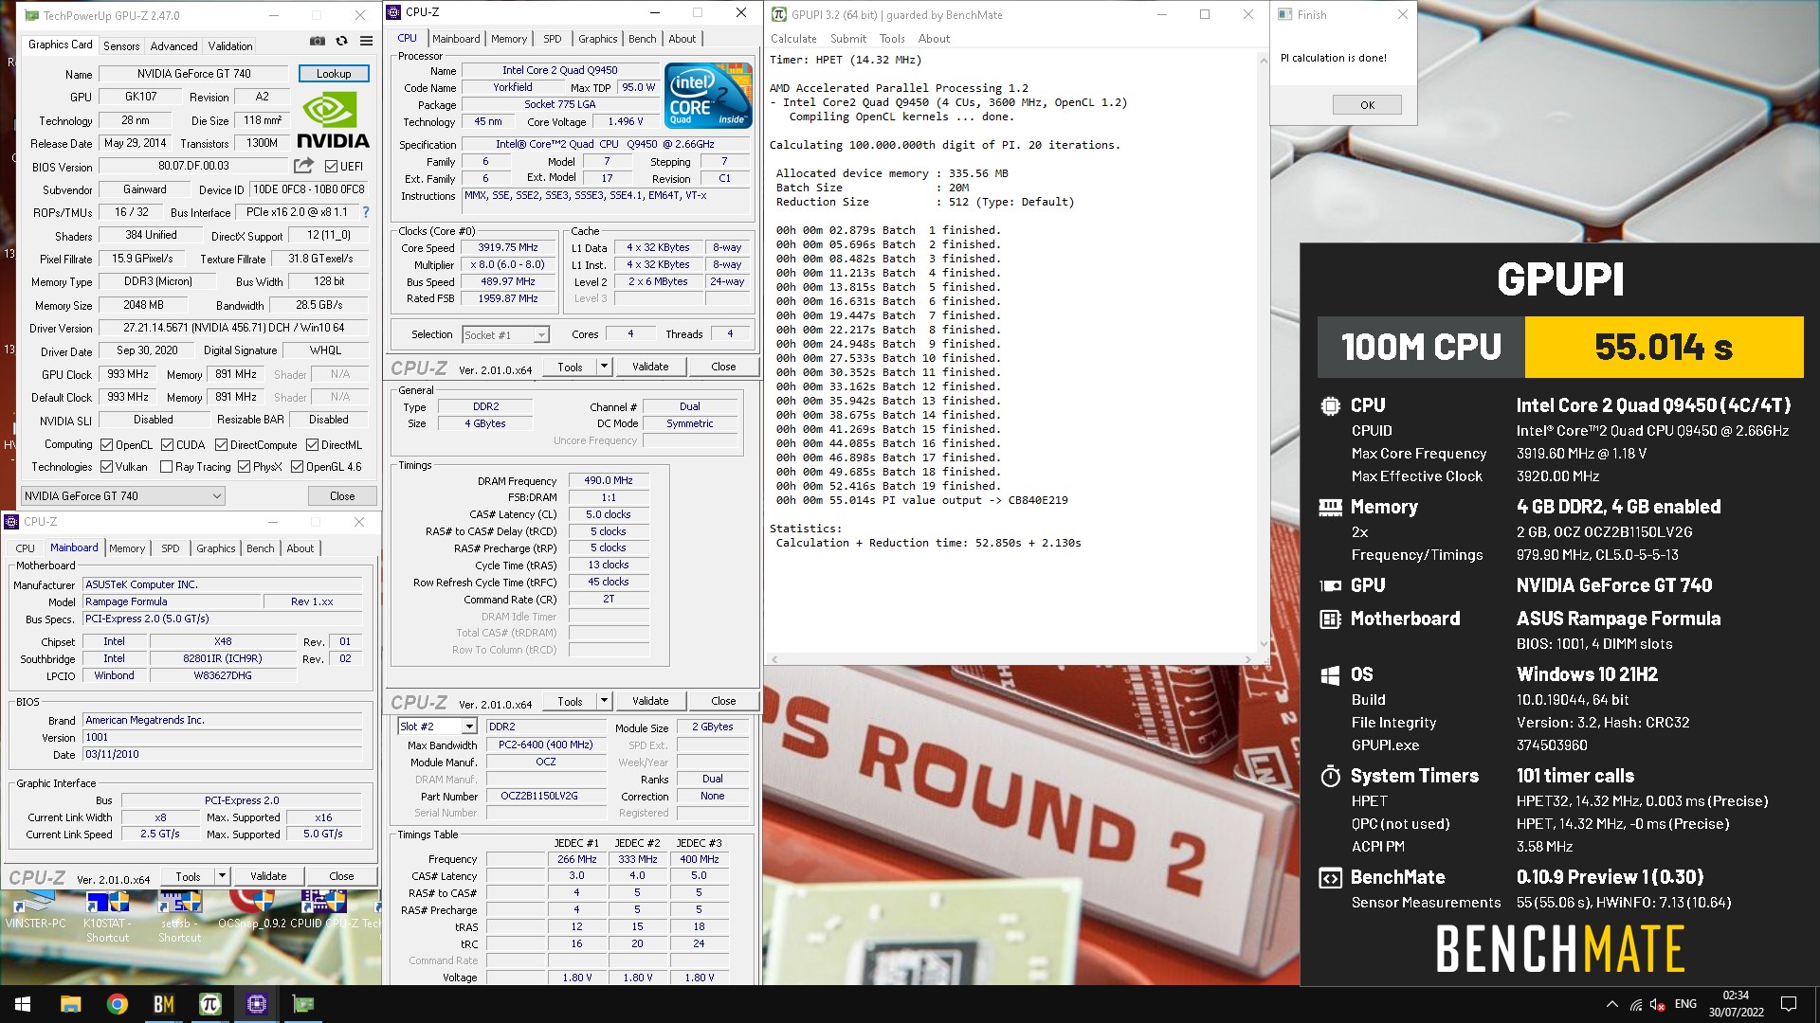Toggle the OpenGL 4.6 checkbox
The image size is (1820, 1023).
tap(297, 467)
